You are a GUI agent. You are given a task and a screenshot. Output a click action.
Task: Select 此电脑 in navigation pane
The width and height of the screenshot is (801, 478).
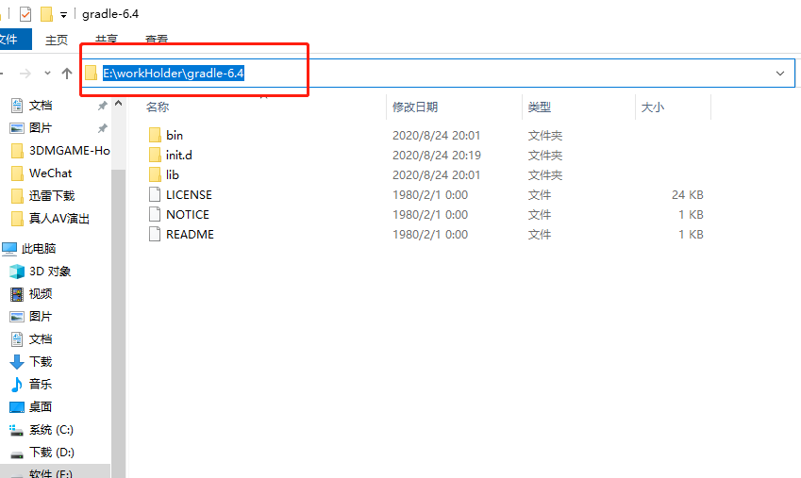(39, 249)
